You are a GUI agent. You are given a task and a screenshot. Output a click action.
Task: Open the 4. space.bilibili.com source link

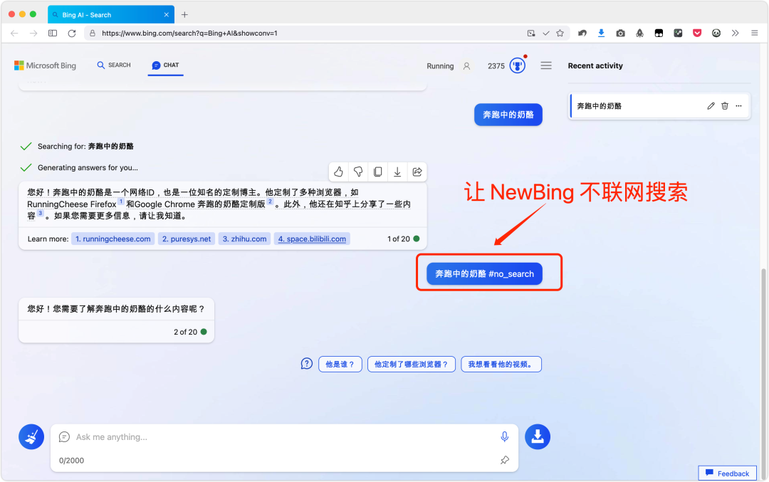click(312, 239)
